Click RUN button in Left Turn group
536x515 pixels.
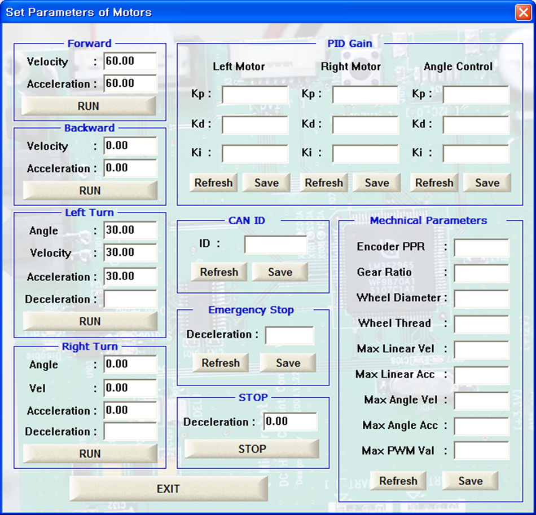tap(90, 321)
